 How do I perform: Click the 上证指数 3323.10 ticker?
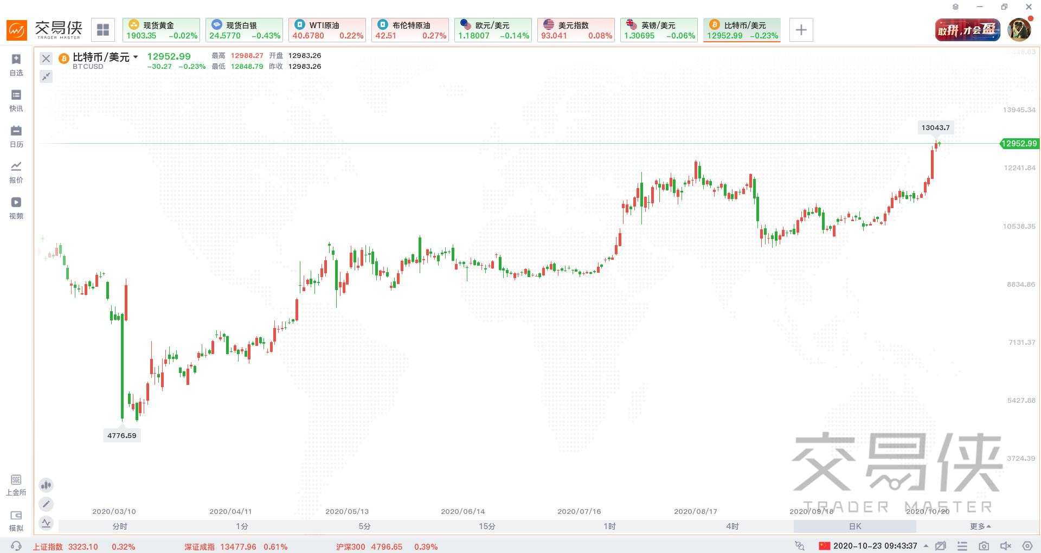click(x=84, y=546)
